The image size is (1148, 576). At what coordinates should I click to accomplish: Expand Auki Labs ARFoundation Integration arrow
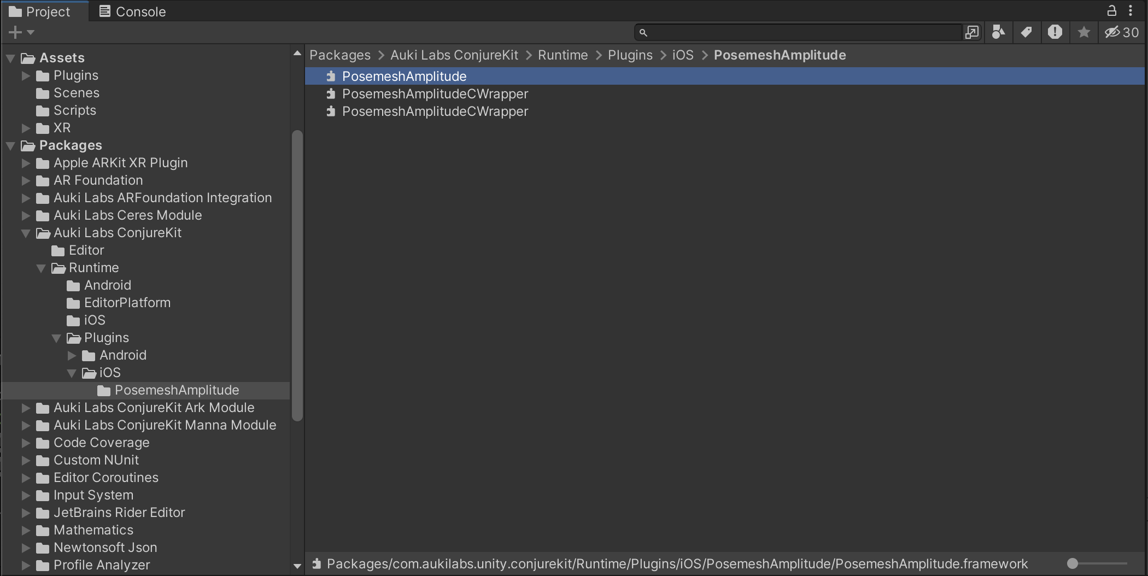[x=26, y=198]
